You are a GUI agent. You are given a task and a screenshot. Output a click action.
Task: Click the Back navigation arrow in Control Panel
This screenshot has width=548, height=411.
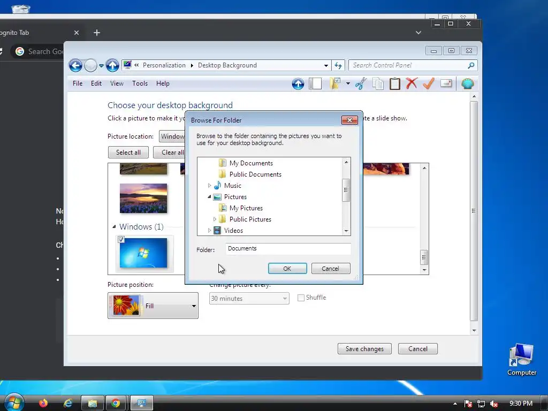tap(75, 65)
